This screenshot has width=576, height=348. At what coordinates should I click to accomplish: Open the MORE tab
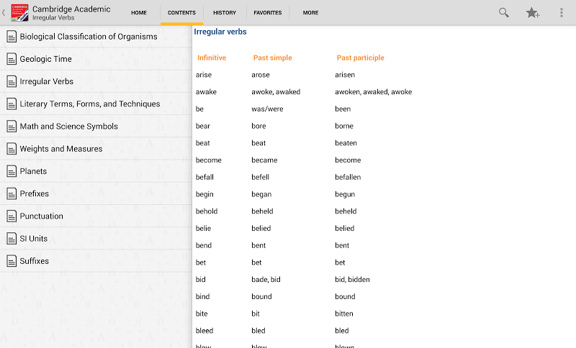(310, 12)
